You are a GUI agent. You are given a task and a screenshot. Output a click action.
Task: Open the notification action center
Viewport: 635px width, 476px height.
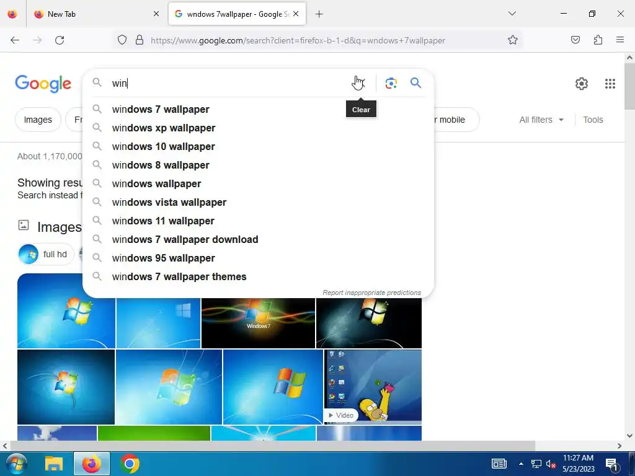coord(611,464)
